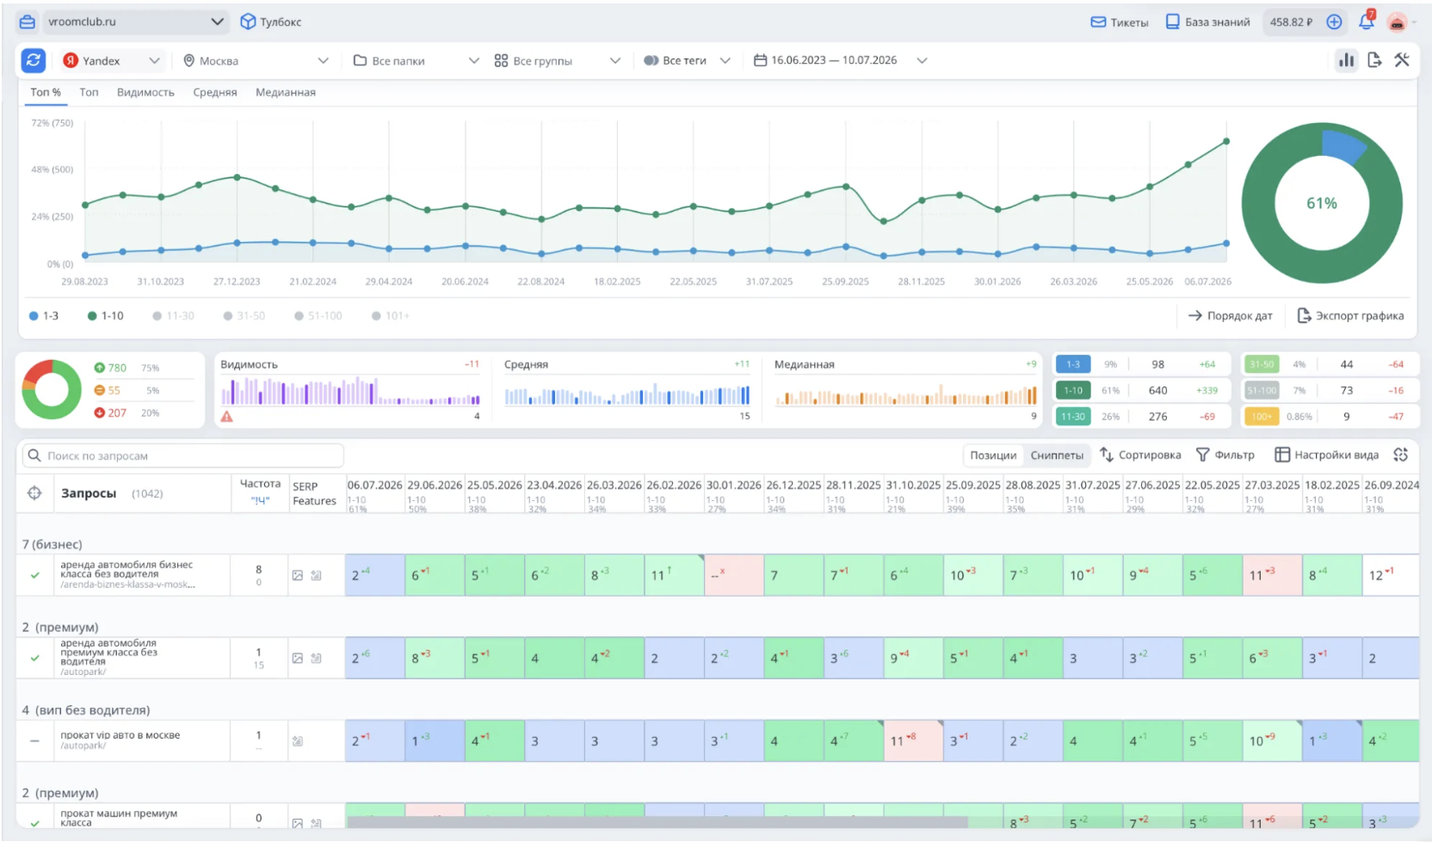
Task: Add balance with the plus circle icon
Action: click(x=1334, y=22)
